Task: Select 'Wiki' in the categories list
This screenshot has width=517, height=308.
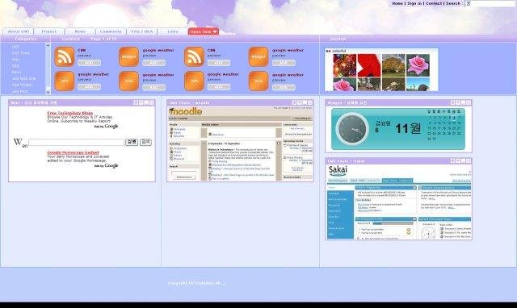Action: click(x=15, y=59)
